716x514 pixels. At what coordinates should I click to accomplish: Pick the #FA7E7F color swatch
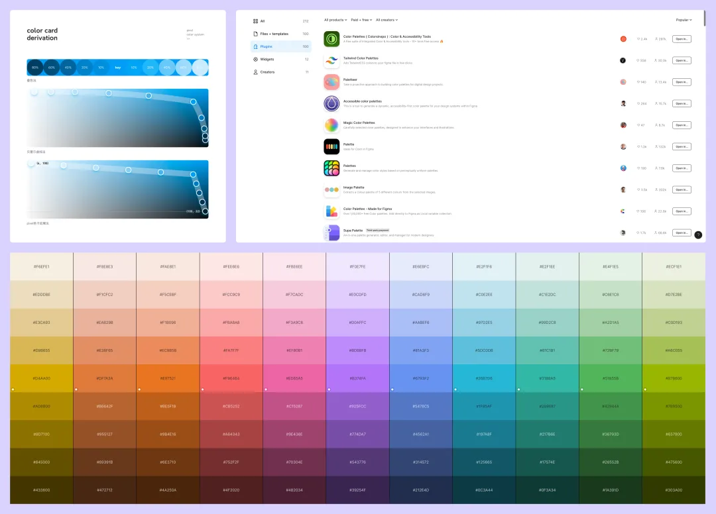click(231, 350)
